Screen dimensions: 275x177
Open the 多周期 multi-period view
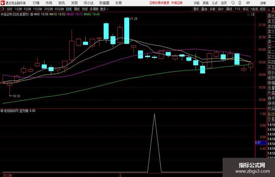[x=94, y=9]
